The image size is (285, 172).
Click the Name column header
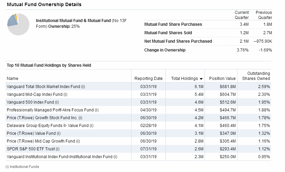point(13,79)
